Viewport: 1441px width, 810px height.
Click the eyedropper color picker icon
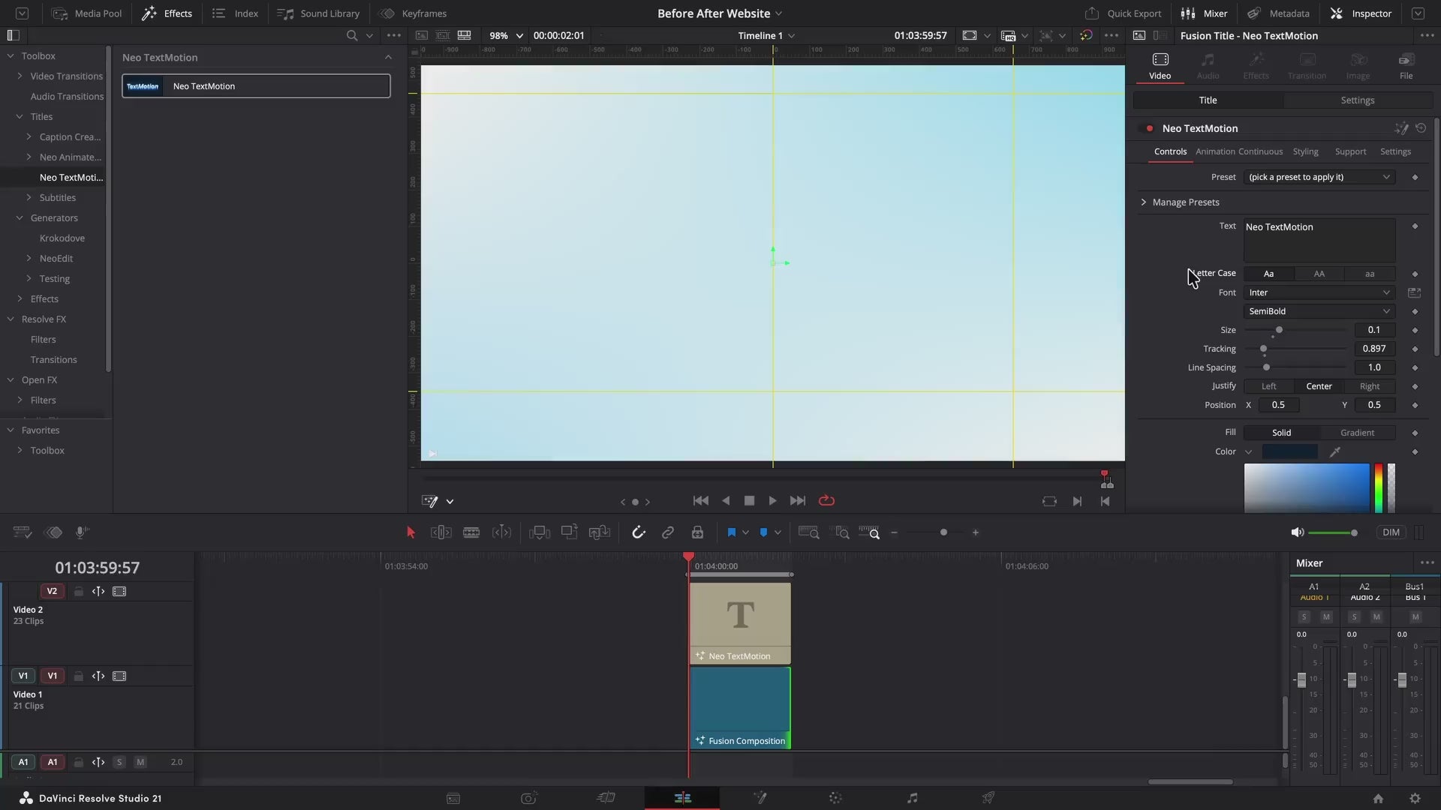(x=1335, y=451)
